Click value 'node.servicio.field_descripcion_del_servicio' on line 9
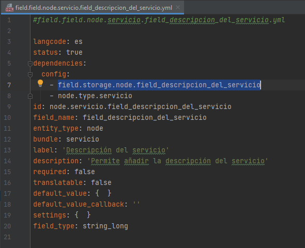The image size is (305, 248). (x=141, y=107)
